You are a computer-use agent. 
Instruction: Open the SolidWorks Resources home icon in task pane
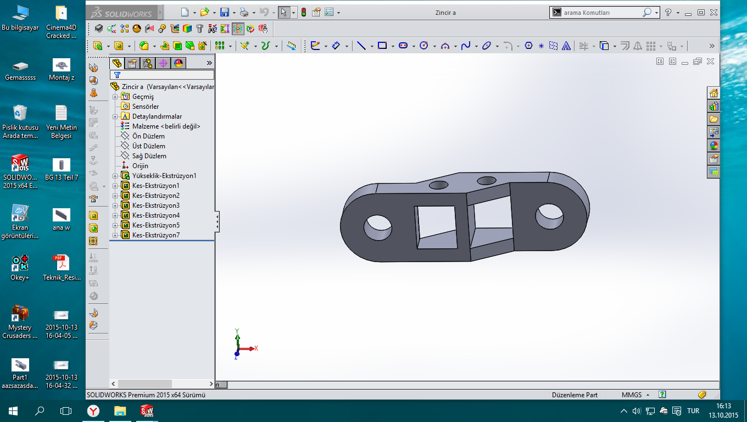coord(713,93)
